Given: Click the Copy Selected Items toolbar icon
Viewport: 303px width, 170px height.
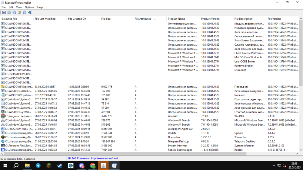Looking at the screenshot, I should point(14,12).
